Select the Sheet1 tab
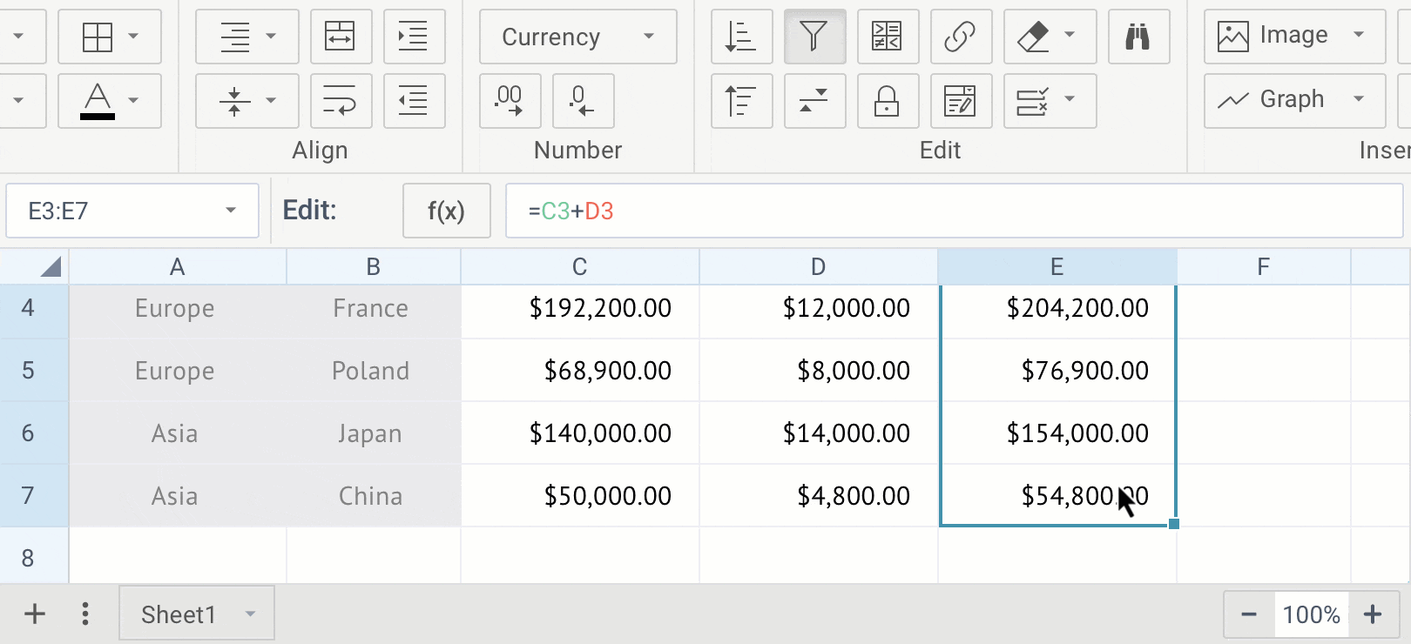This screenshot has width=1411, height=644. point(179,614)
